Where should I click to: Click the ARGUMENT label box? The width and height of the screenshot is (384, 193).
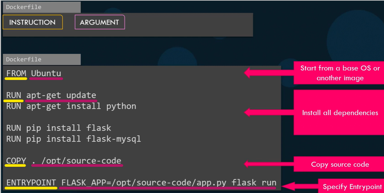100,22
